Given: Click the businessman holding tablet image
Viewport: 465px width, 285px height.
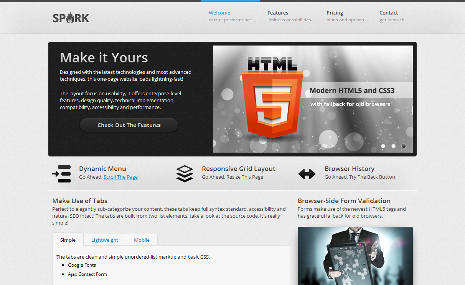Looking at the screenshot, I should click(x=355, y=256).
